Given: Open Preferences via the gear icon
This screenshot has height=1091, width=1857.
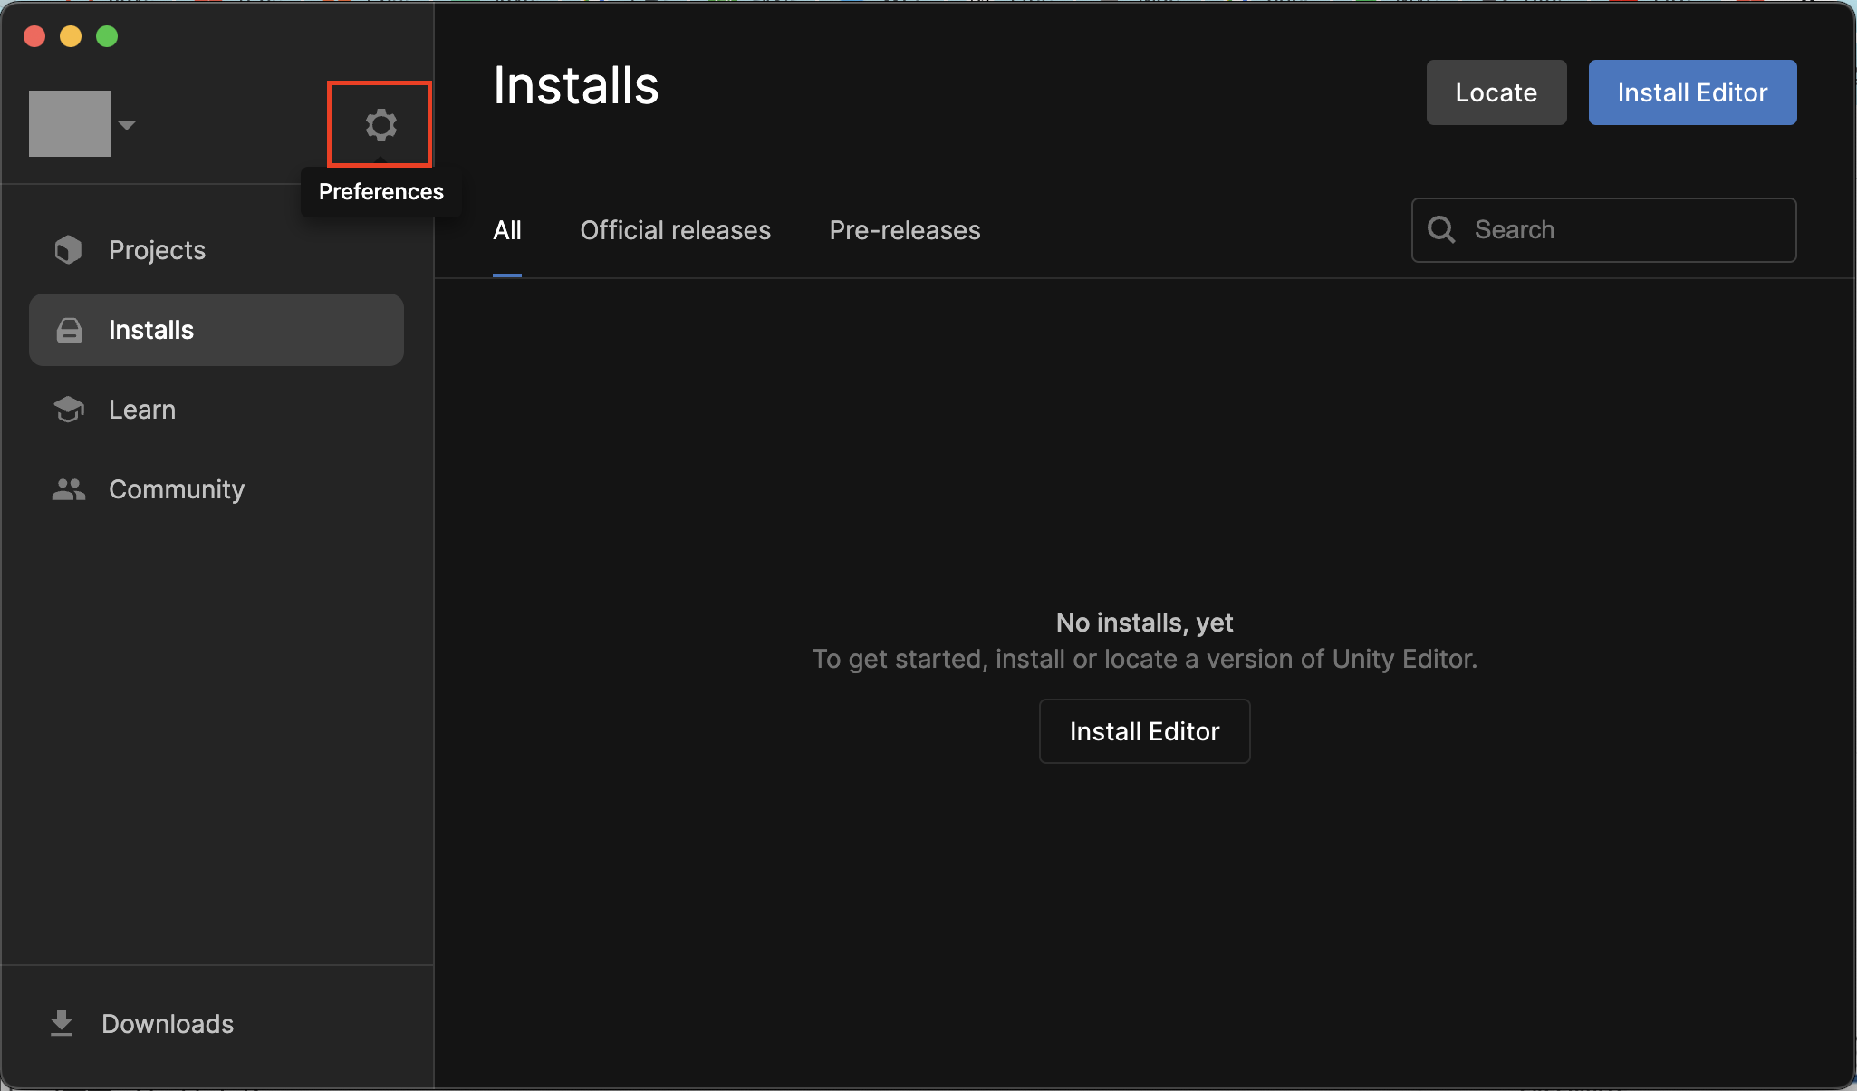Looking at the screenshot, I should [x=380, y=125].
